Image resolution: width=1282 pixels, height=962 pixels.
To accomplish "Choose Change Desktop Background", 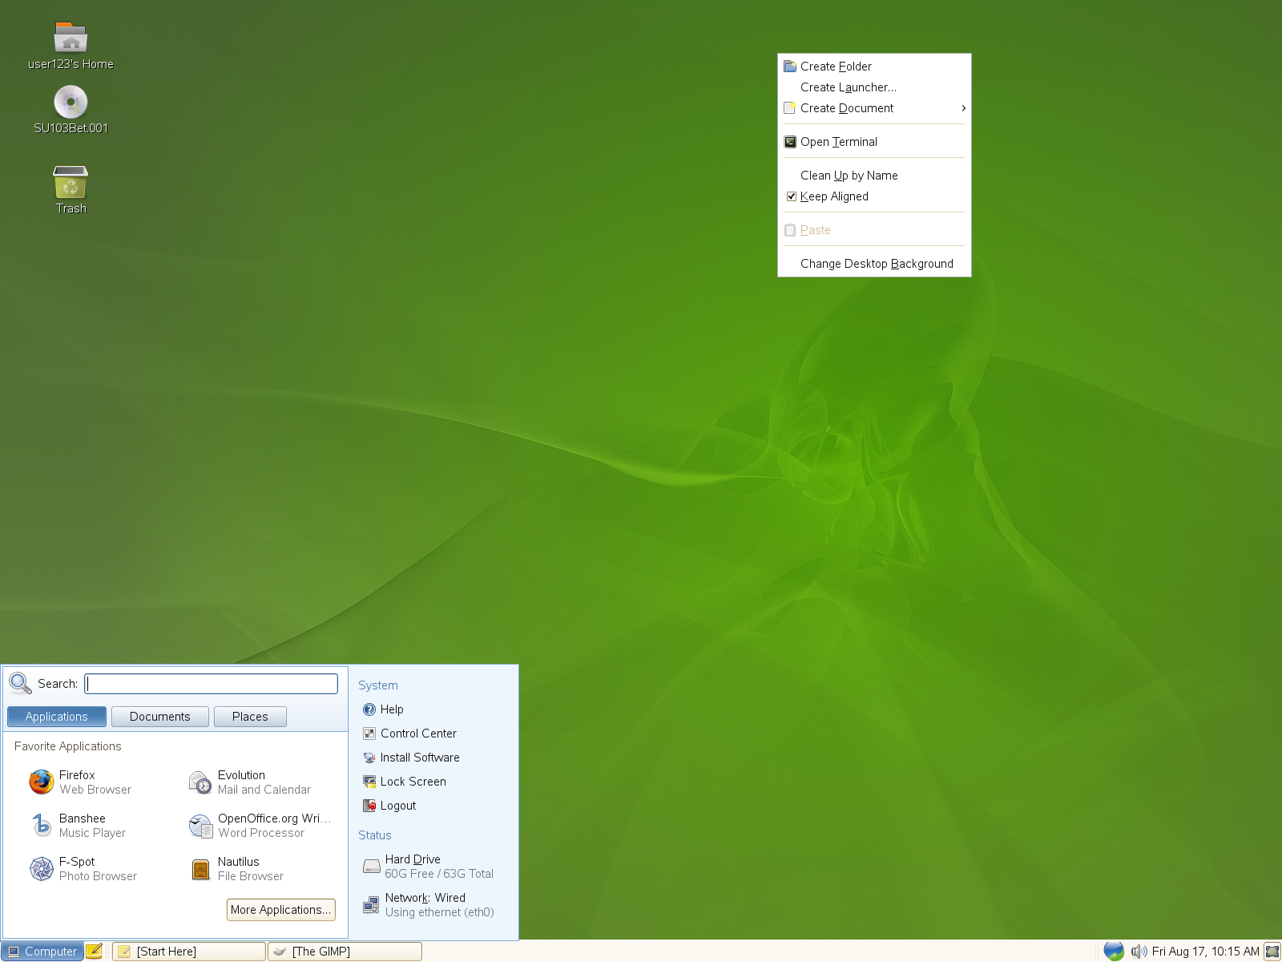I will (877, 263).
